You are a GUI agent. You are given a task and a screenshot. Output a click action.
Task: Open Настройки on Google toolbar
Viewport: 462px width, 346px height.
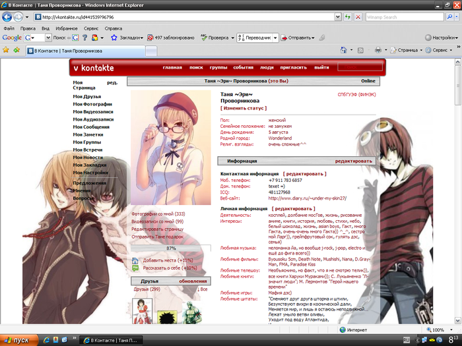point(442,38)
